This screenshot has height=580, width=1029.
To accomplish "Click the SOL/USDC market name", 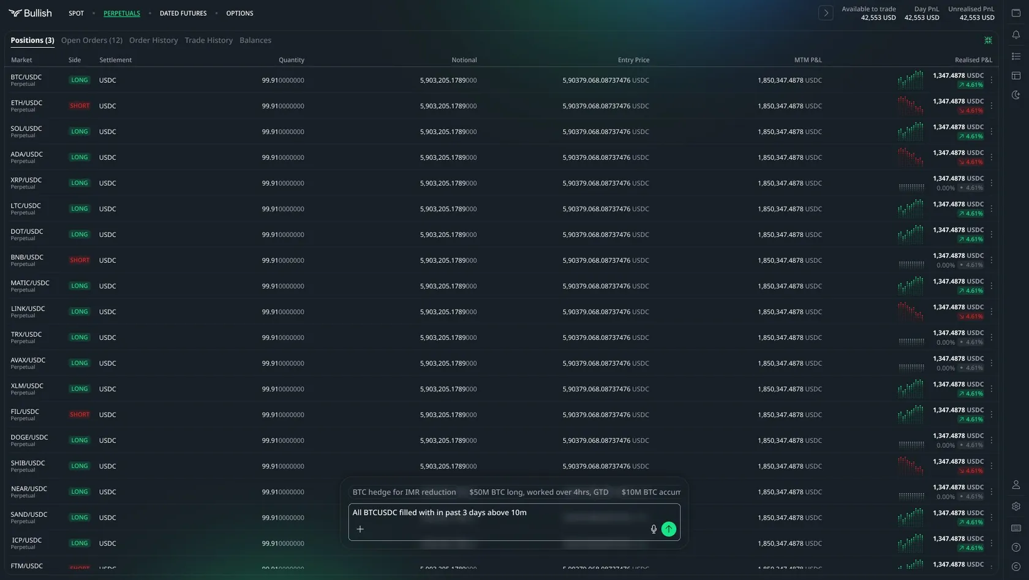I will pyautogui.click(x=26, y=129).
